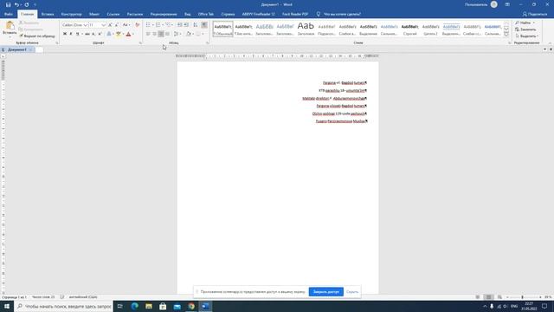Viewport: 554px width, 312px height.
Task: Open the change case (Aa) dropdown
Action: click(x=126, y=25)
